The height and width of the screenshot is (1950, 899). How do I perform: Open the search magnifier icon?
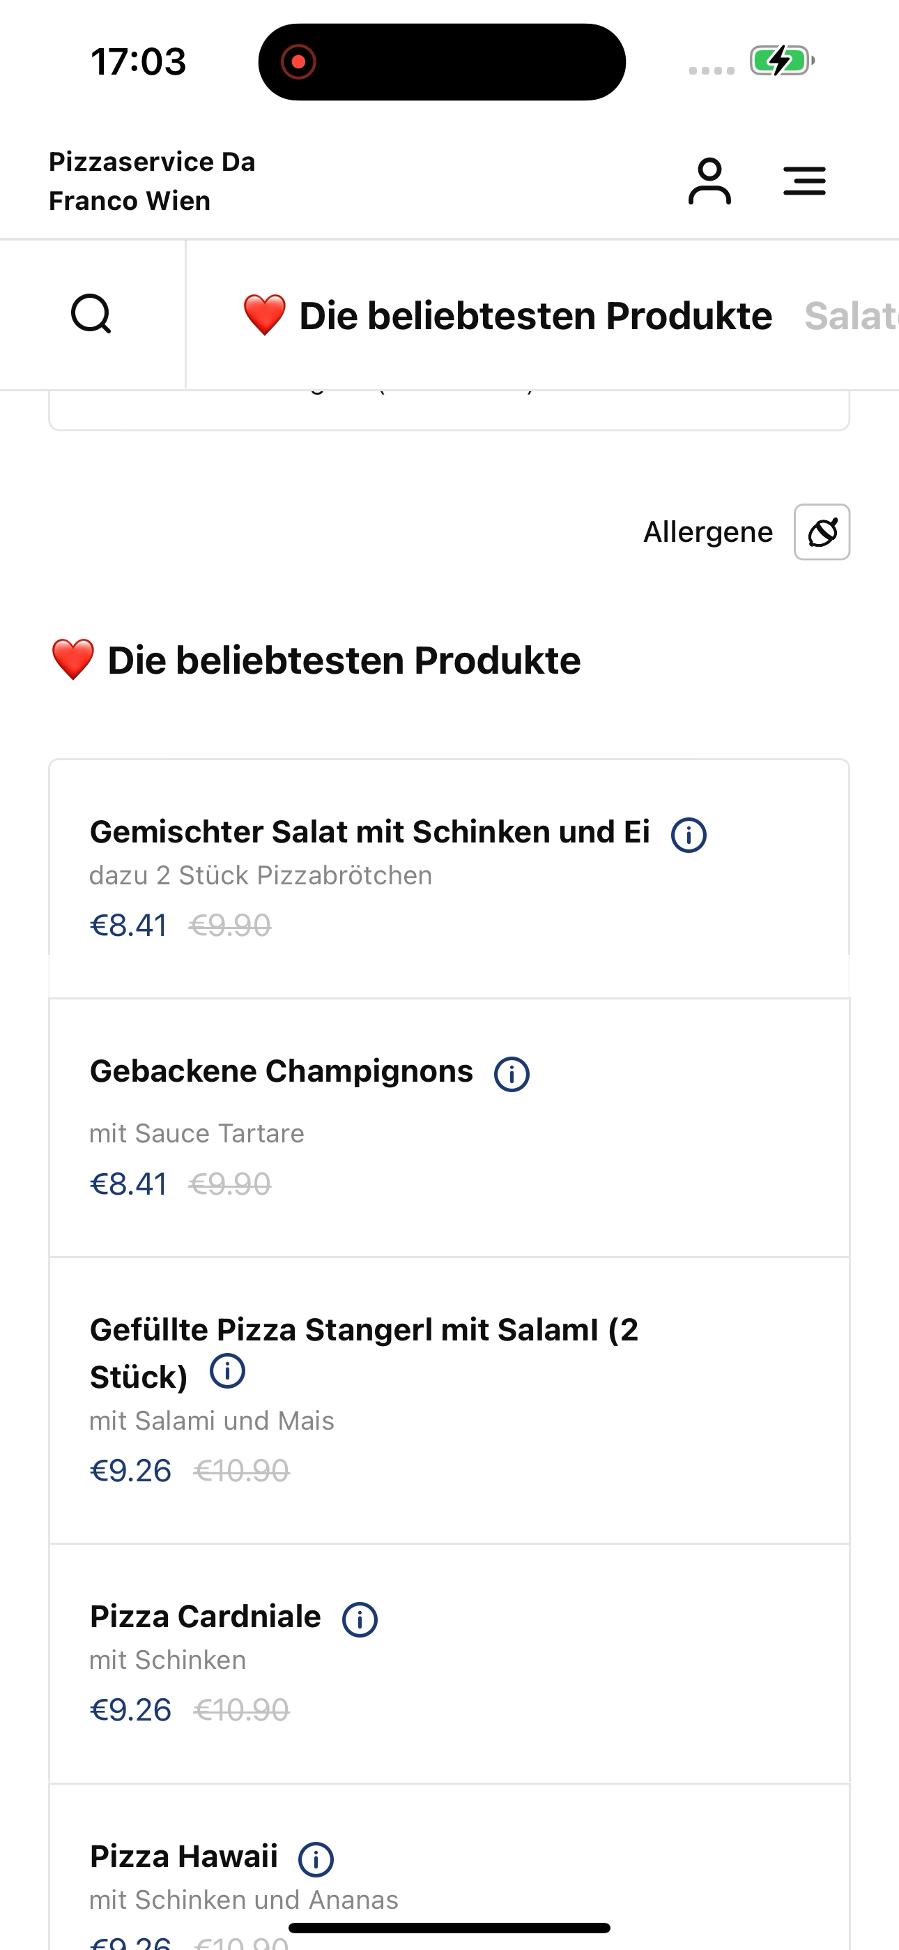click(91, 314)
